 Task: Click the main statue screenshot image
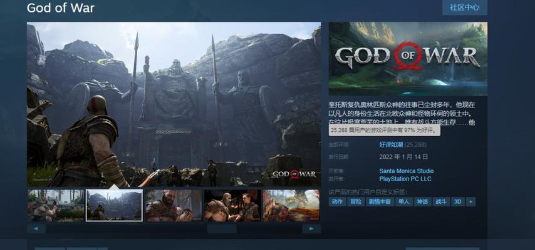click(x=174, y=104)
